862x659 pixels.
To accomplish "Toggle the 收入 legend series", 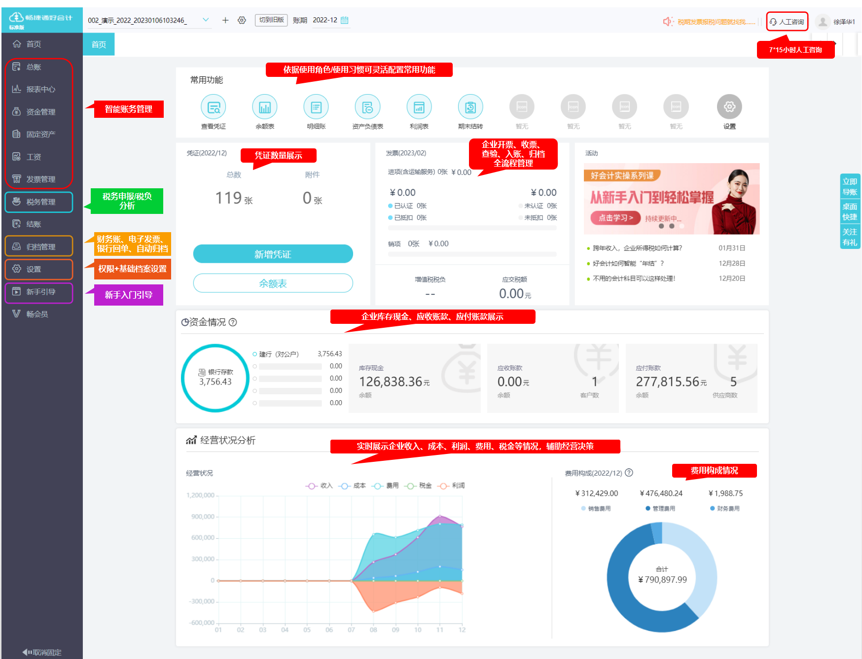I will 320,486.
